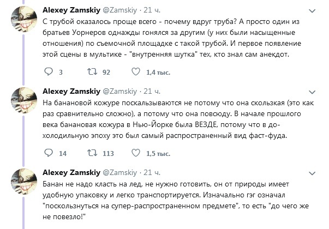Image resolution: width=329 pixels, height=229 pixels.
Task: Like the tweet with 1,4 тыс. likes
Action: tap(135, 71)
